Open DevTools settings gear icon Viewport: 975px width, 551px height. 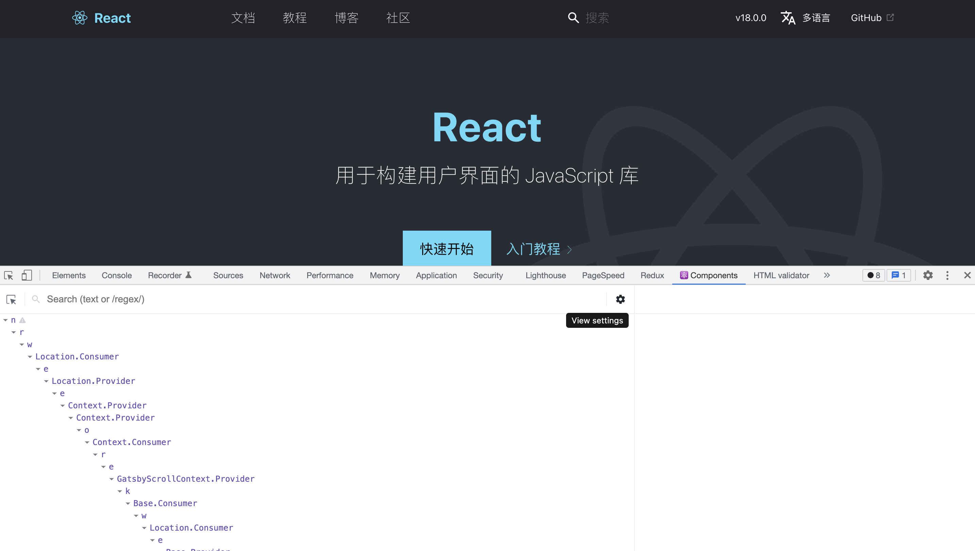click(928, 275)
